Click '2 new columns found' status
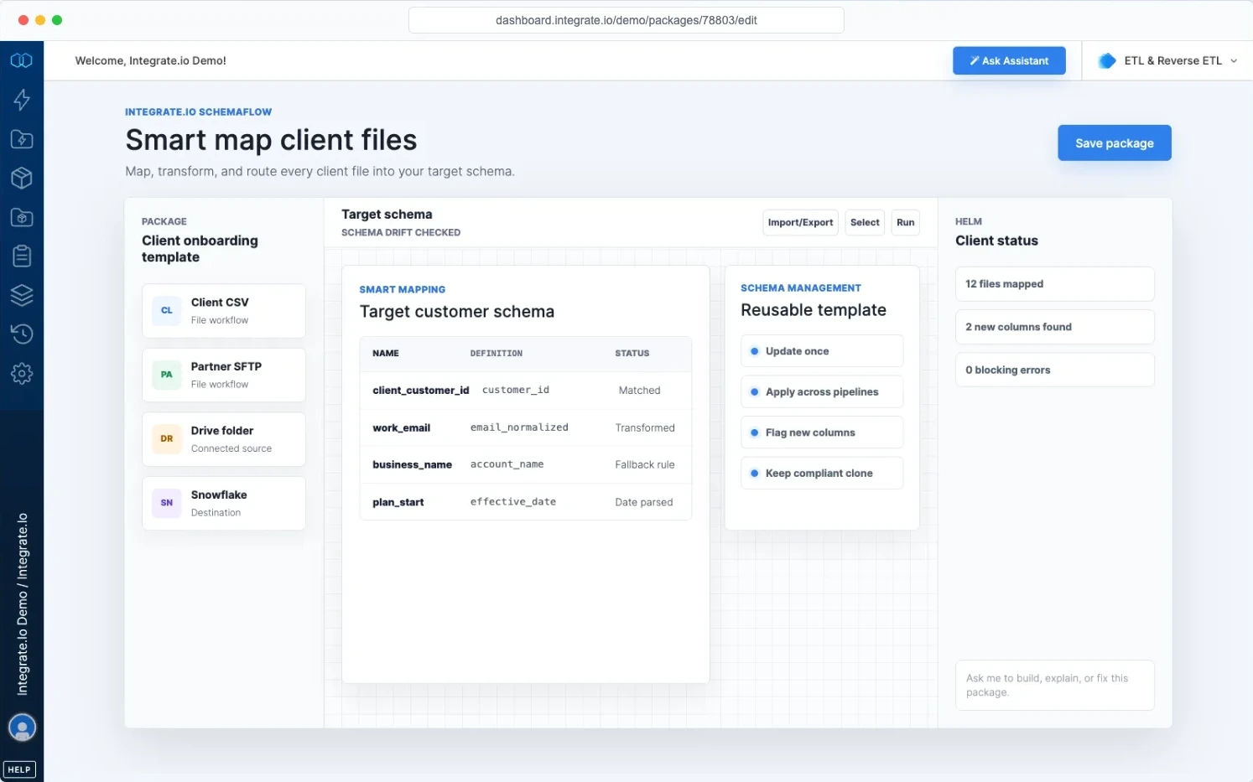Viewport: 1253px width, 782px height. 1055,327
